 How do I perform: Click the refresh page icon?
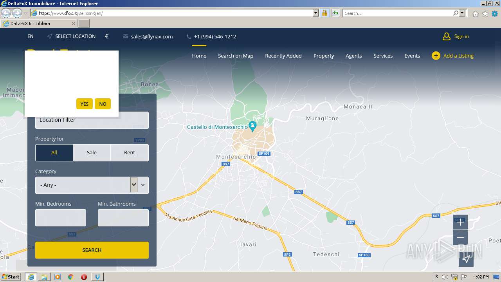click(335, 13)
